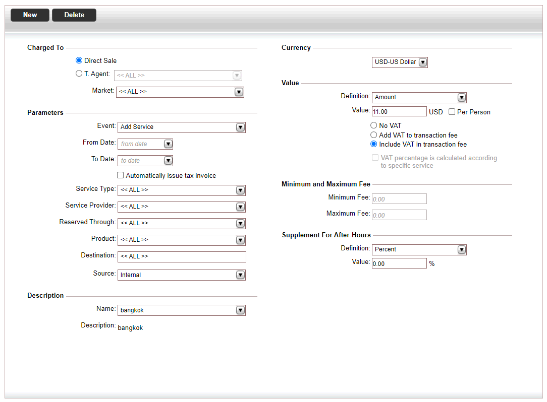Open the From Date calendar picker
Screen dimensions: 547x402
click(x=168, y=144)
